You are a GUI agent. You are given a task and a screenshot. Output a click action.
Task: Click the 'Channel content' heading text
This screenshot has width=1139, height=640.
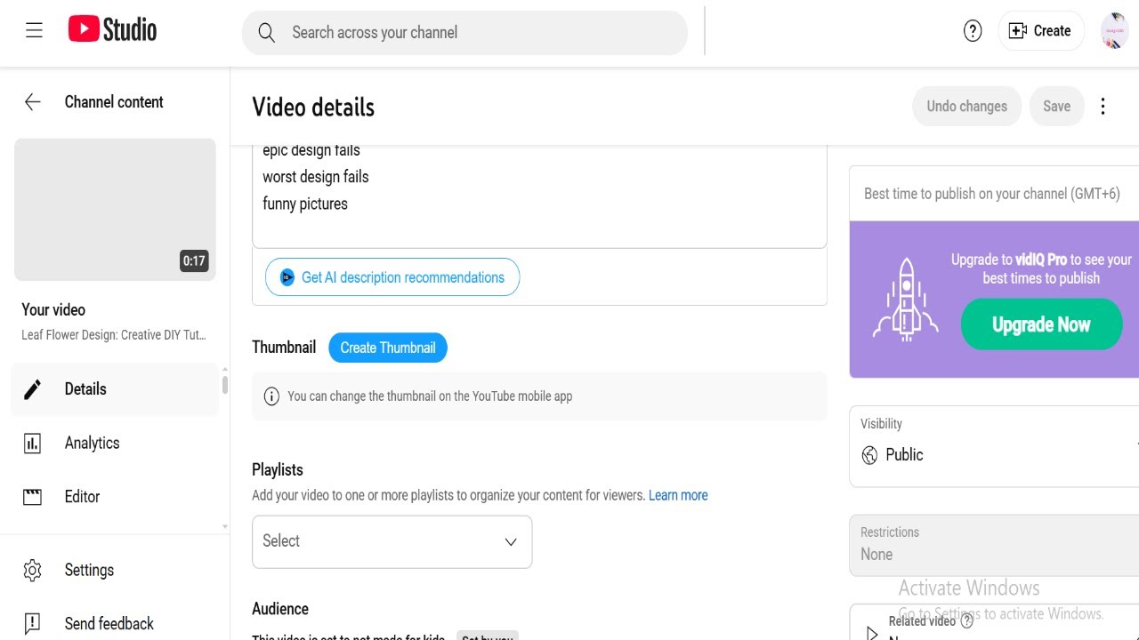tap(114, 102)
